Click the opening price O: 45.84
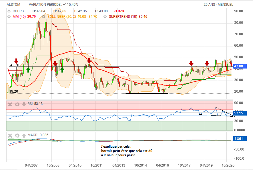 pos(39,11)
